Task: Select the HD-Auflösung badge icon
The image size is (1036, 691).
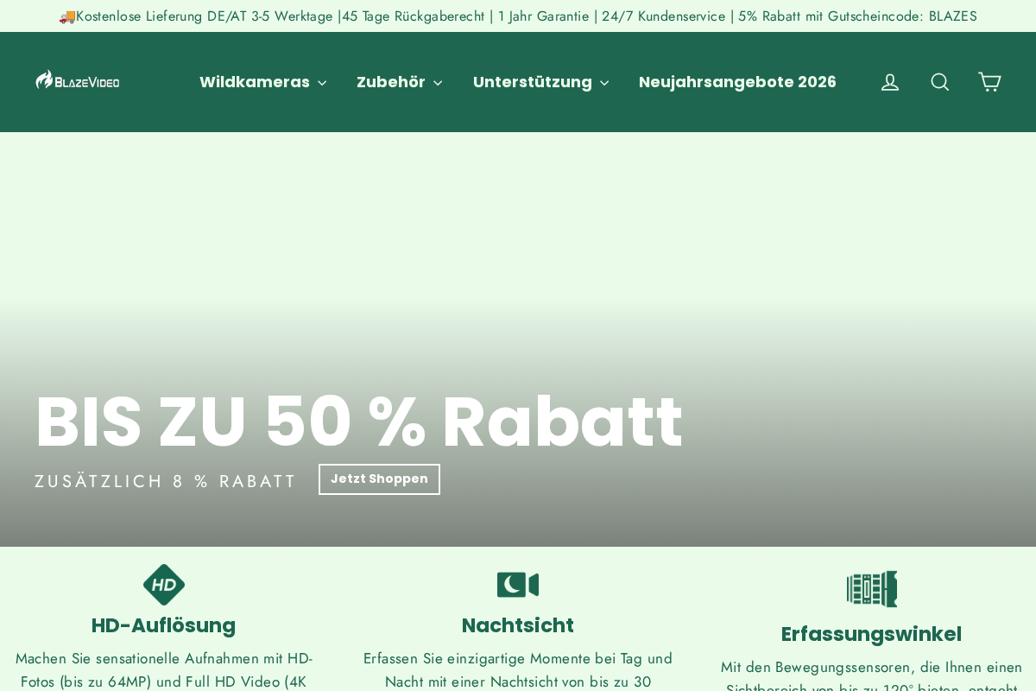Action: click(164, 585)
